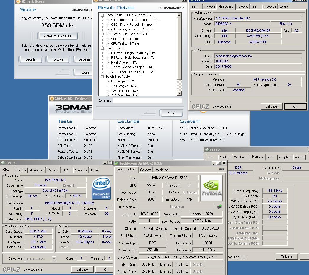
Task: Close the Result Details dialog with the Close button
Action: [x=171, y=113]
